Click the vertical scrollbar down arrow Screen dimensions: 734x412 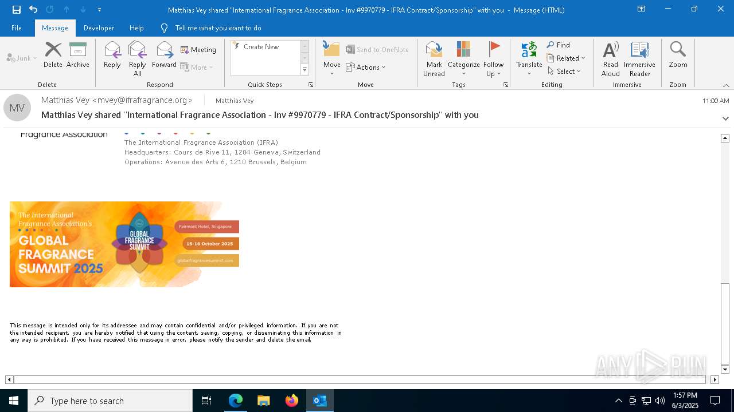(x=725, y=369)
